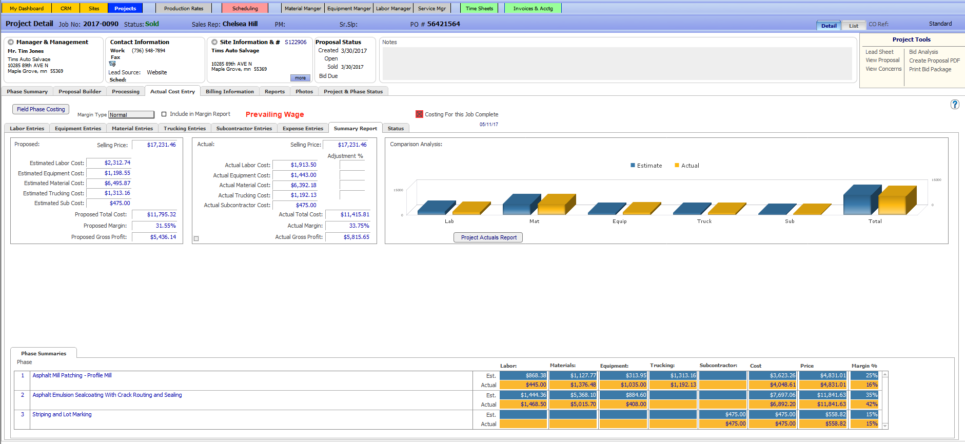Click Create Proposal PDF link
Viewport: 965px width, 444px height.
934,60
